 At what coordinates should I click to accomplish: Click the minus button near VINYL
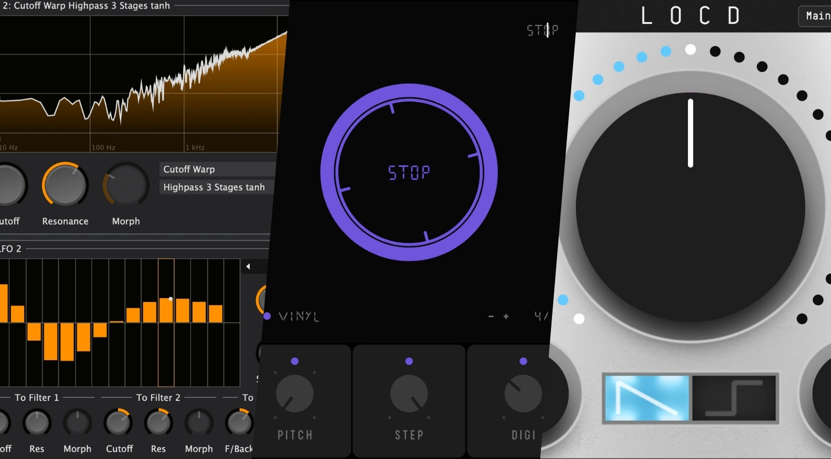click(491, 316)
